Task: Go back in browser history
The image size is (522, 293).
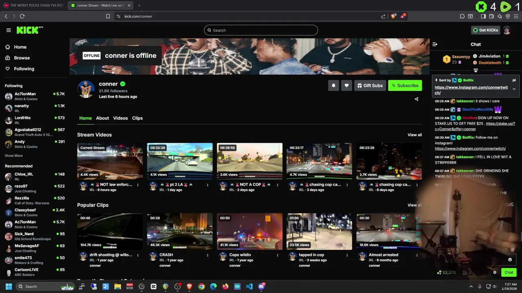Action: point(6,16)
